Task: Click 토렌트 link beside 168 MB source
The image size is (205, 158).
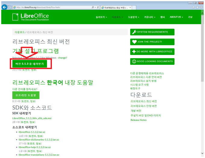Action: [33, 136]
